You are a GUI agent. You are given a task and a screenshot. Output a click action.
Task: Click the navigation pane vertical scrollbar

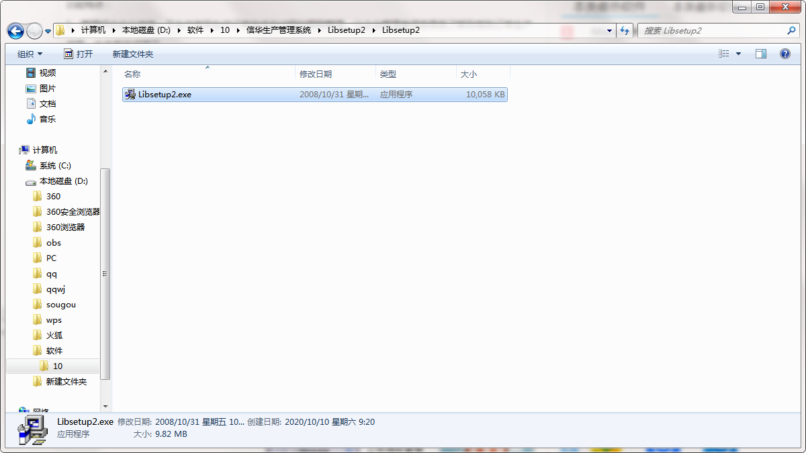click(x=105, y=273)
